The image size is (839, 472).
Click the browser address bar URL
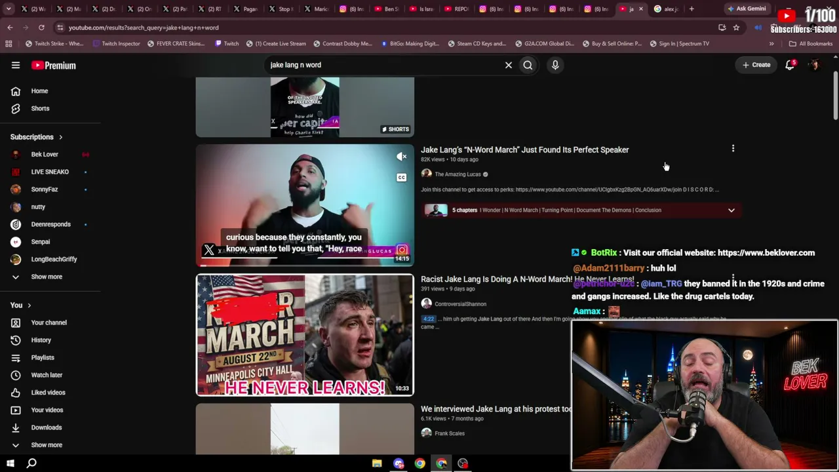[144, 28]
